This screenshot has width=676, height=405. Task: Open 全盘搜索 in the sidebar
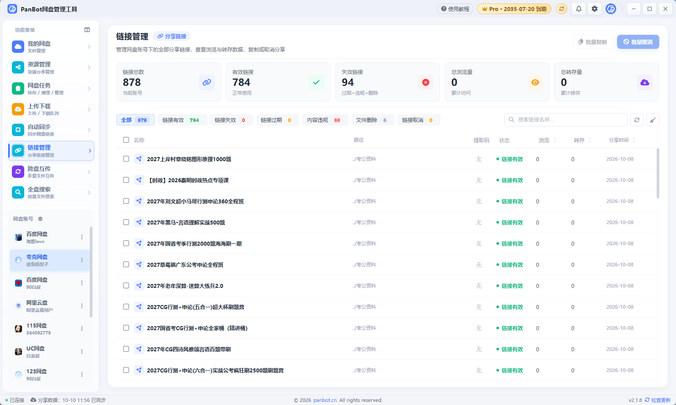[51, 192]
